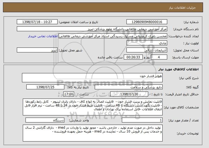This screenshot has width=209, height=148.
Task: Click the label مهلت ارسال پاسخ
Action: click(x=185, y=58)
